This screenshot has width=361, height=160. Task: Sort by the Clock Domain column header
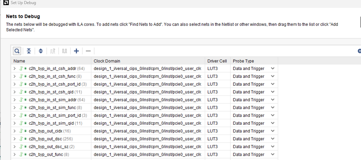coord(148,61)
